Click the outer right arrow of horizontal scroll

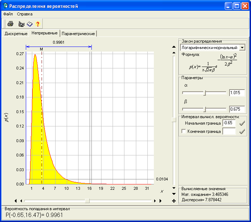(x=160, y=201)
